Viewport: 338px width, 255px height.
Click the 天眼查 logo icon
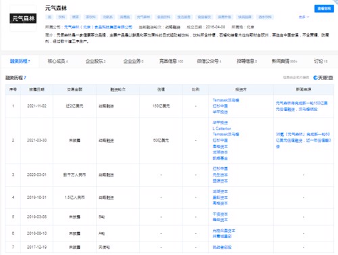point(323,78)
